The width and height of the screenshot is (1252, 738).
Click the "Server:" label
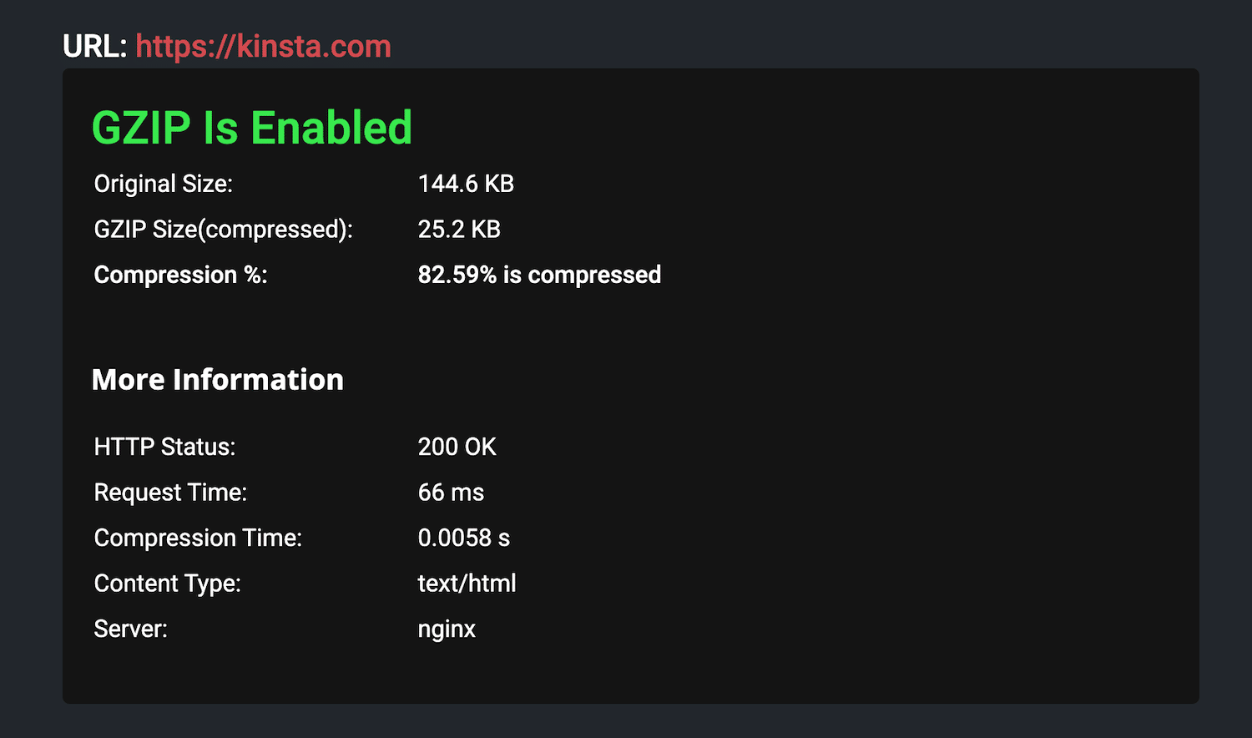[130, 629]
